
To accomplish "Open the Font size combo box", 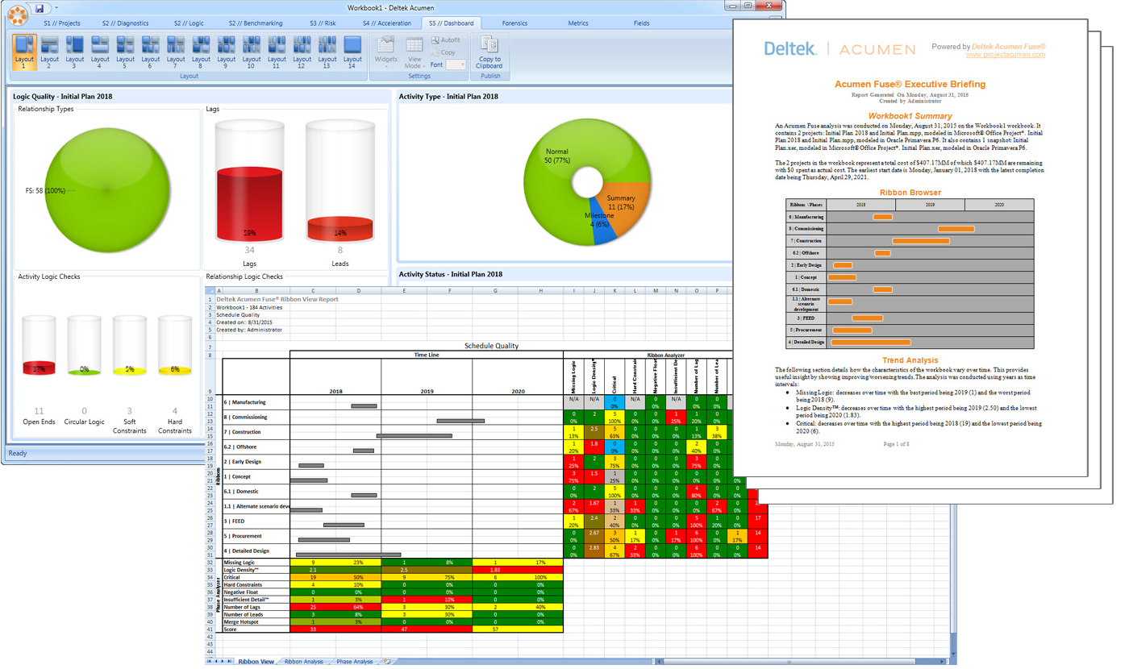I will tap(456, 64).
